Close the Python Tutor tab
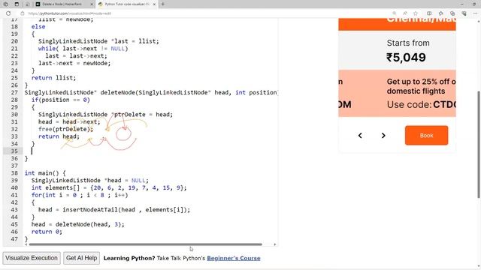481x270 pixels. tap(154, 4)
